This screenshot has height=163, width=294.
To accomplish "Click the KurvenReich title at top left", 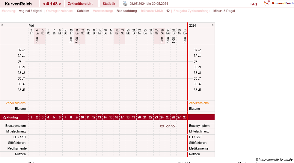I will (18, 4).
